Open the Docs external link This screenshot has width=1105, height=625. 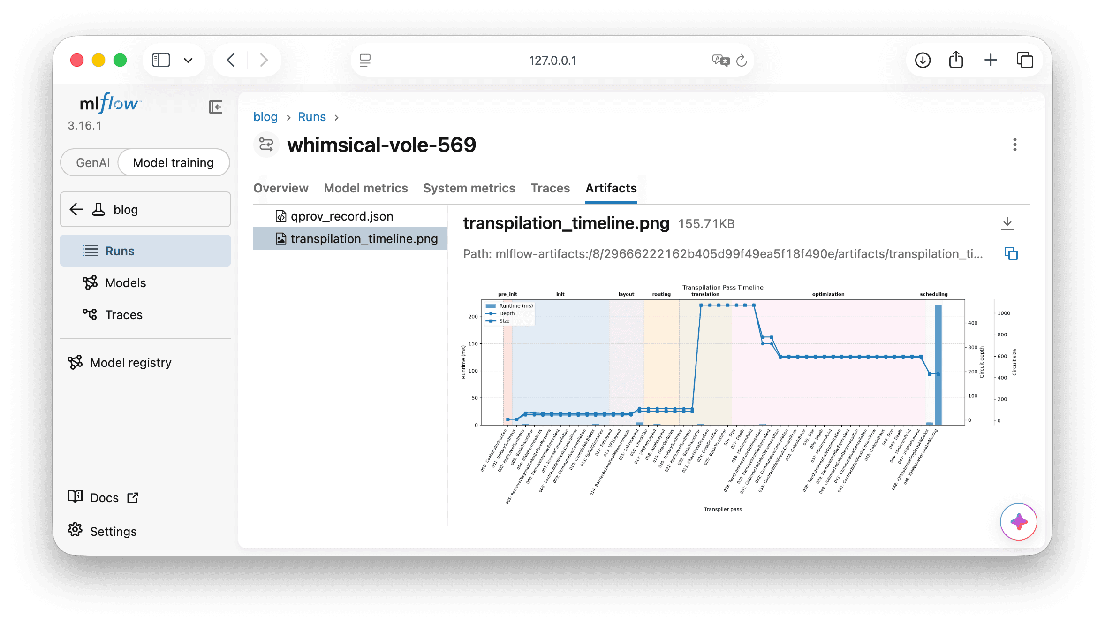click(103, 497)
